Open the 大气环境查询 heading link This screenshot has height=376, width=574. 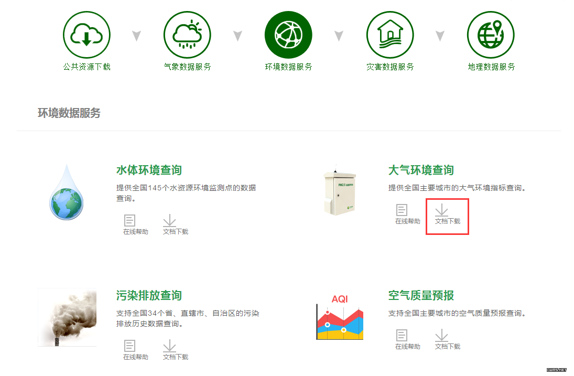pos(421,170)
